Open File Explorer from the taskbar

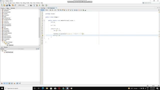(x=47, y=88)
